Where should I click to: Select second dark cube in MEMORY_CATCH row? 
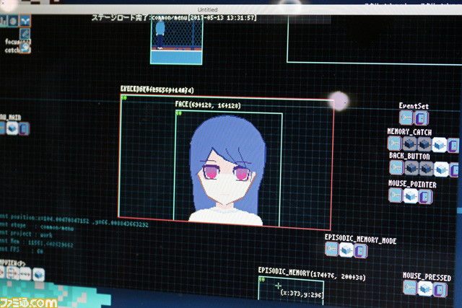point(424,144)
